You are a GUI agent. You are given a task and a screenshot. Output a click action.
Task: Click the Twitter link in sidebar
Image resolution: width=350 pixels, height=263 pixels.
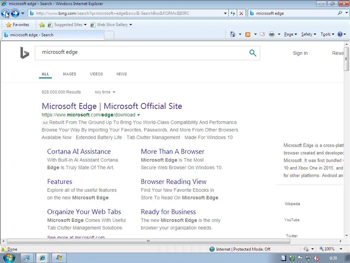[x=292, y=236]
